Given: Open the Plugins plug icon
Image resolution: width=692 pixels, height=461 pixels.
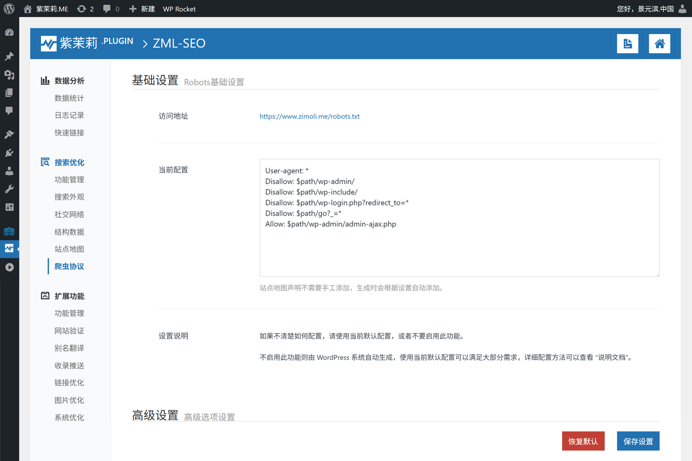Looking at the screenshot, I should click(x=9, y=153).
